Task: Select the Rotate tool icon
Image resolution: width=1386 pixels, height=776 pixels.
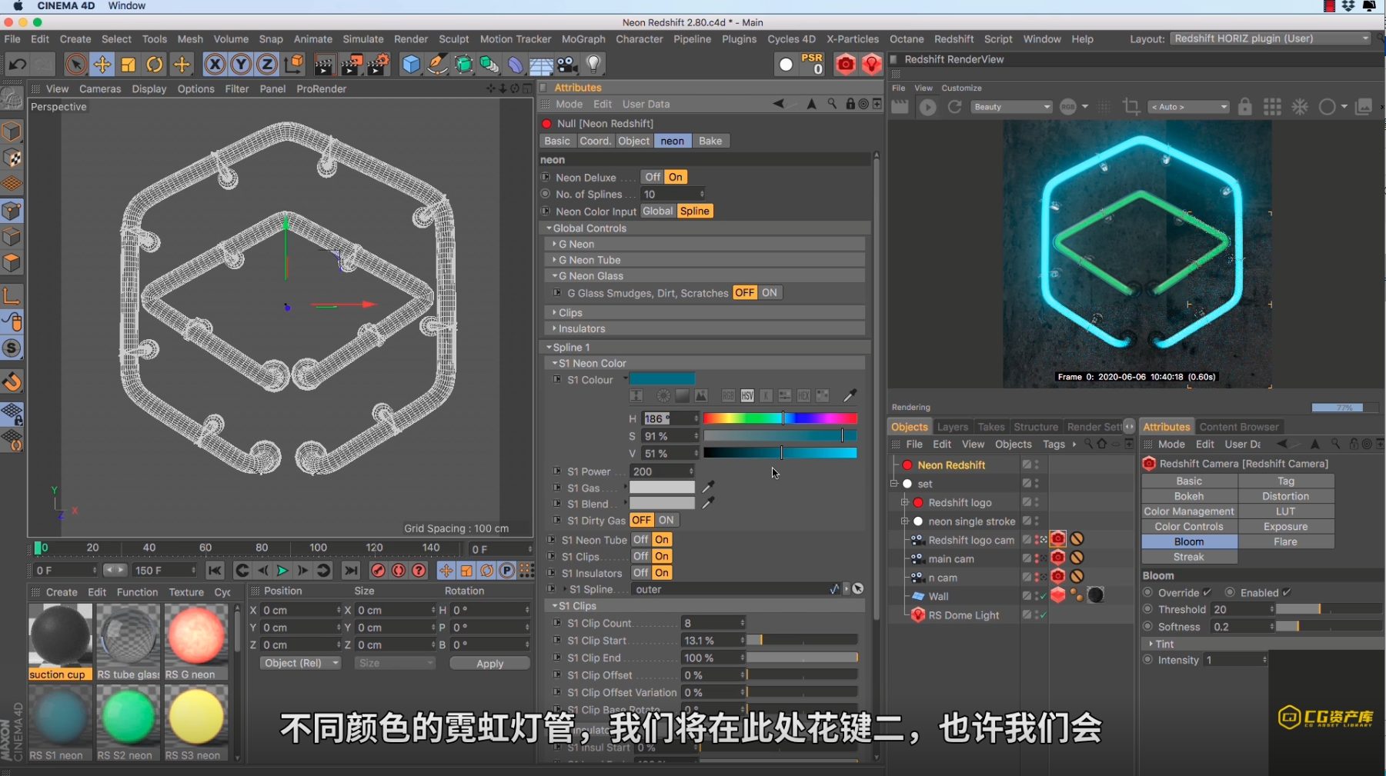Action: click(155, 65)
